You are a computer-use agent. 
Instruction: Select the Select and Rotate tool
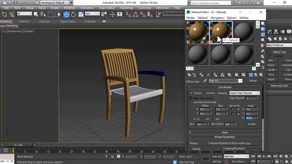coord(73,15)
